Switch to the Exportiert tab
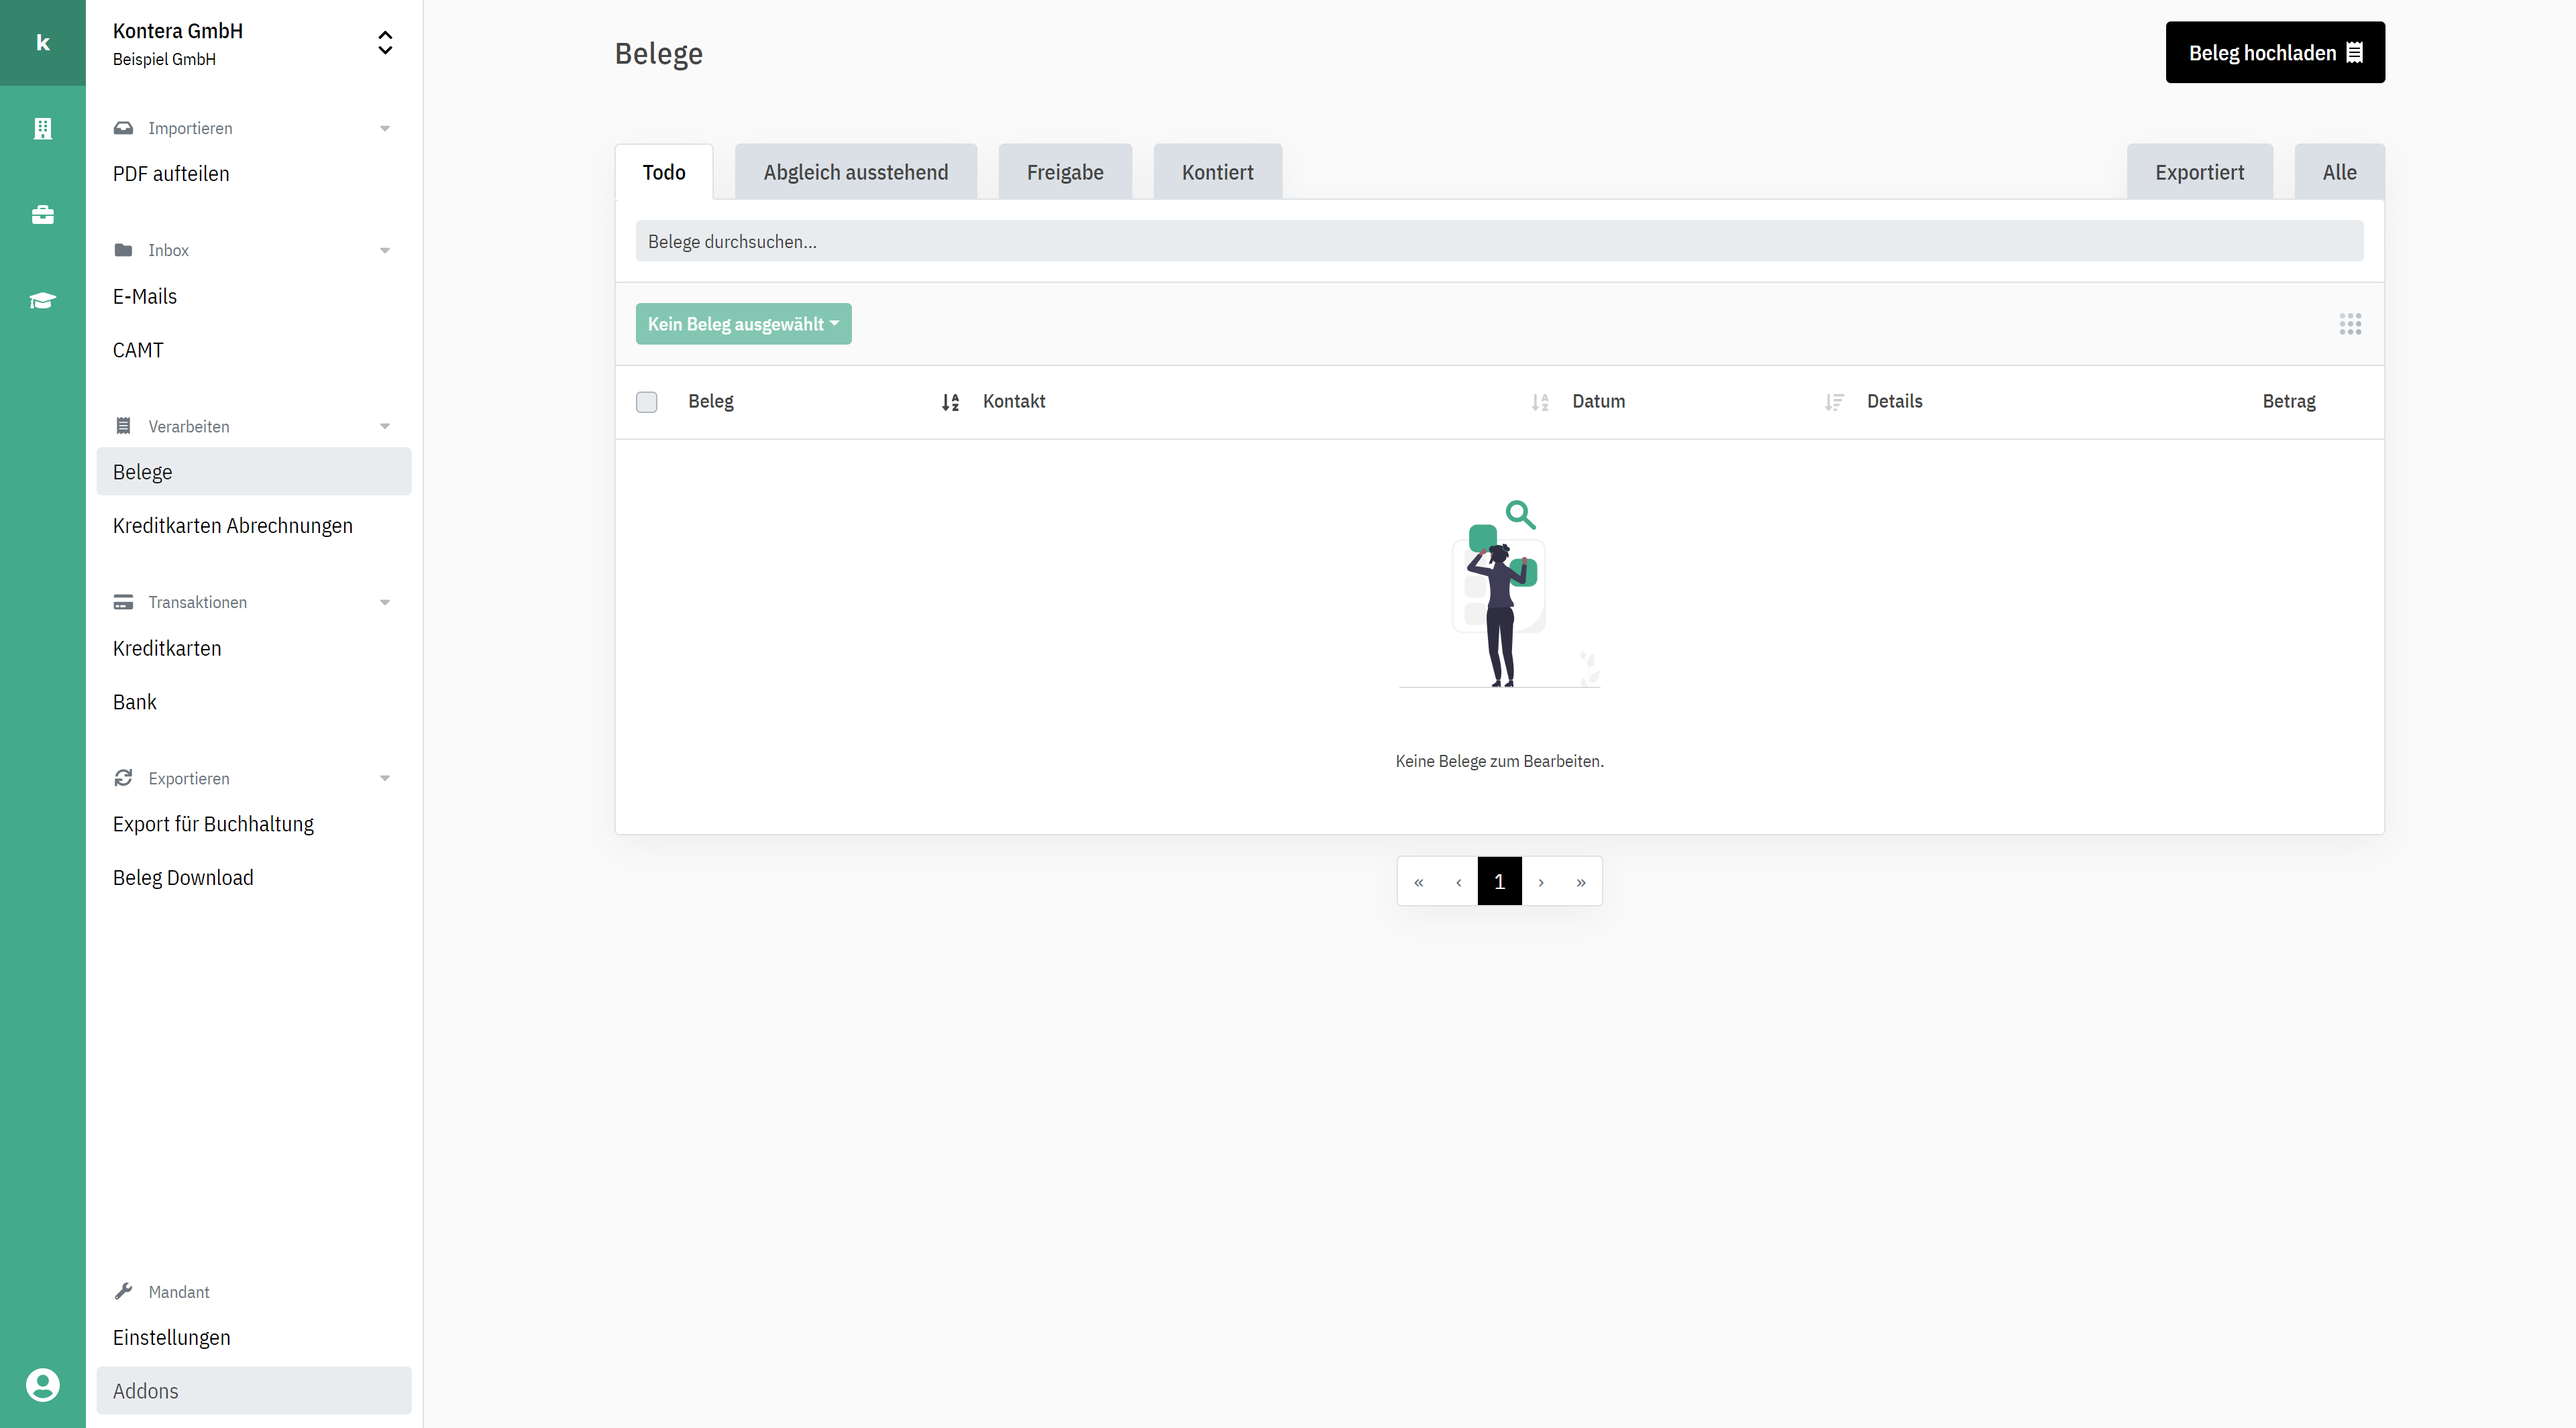This screenshot has height=1428, width=2576. click(2199, 172)
